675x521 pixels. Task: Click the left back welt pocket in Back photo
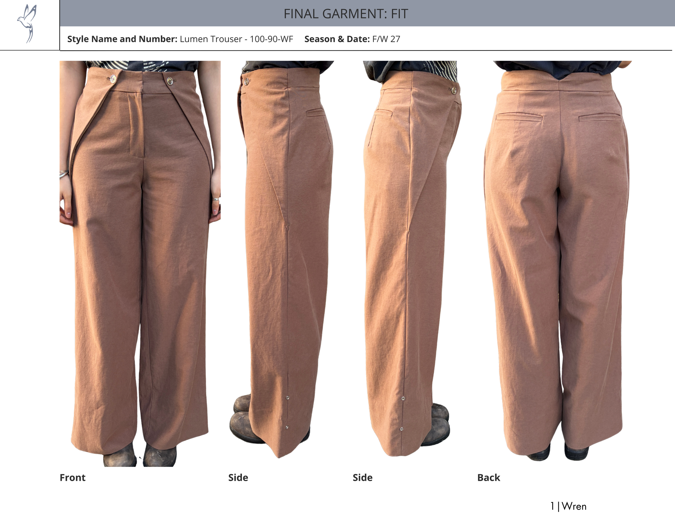pyautogui.click(x=519, y=117)
